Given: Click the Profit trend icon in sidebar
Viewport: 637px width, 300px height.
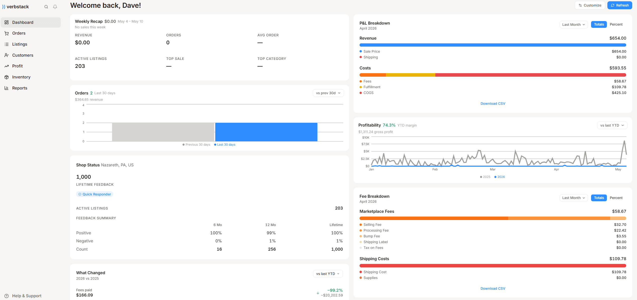Looking at the screenshot, I should point(7,66).
